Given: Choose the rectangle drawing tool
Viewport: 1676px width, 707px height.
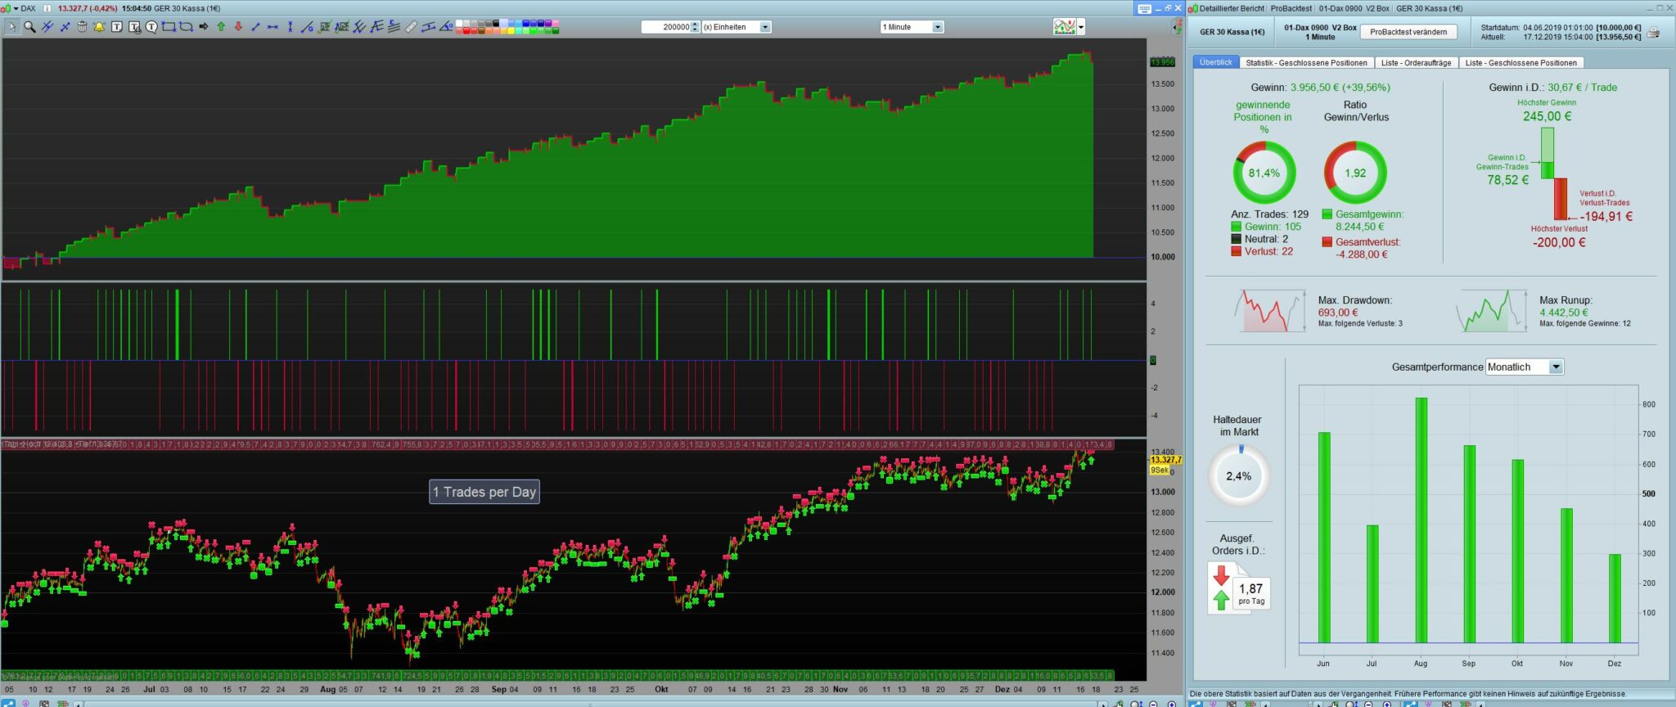Looking at the screenshot, I should coord(169,27).
